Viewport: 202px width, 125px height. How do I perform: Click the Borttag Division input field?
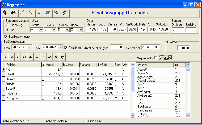pos(178,30)
